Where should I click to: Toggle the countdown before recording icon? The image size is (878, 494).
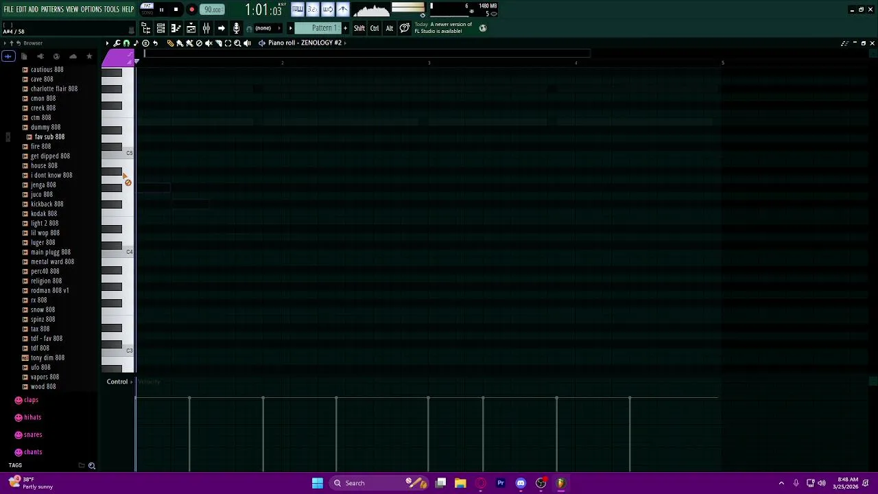point(313,10)
